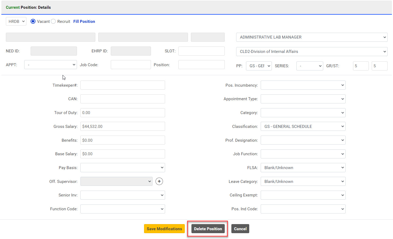Open the Appointment Type dropdown
Image resolution: width=393 pixels, height=239 pixels.
[x=303, y=99]
